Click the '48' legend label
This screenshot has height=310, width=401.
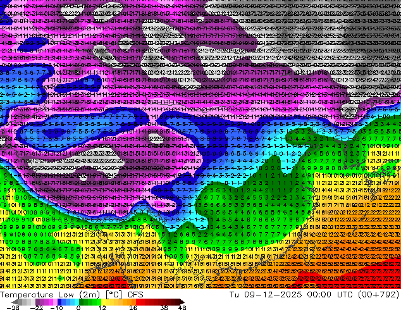coord(182,307)
